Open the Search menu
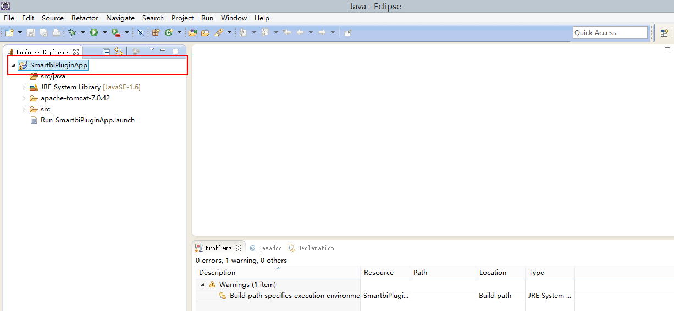Image resolution: width=674 pixels, height=311 pixels. 153,18
